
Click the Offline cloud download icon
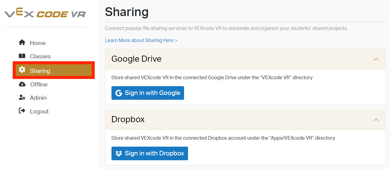[x=22, y=84]
